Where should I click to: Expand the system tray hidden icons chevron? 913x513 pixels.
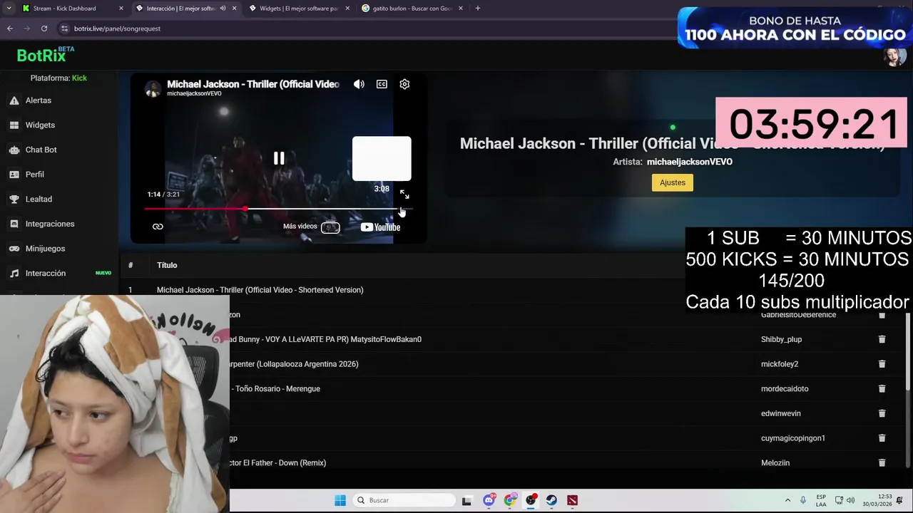(787, 500)
